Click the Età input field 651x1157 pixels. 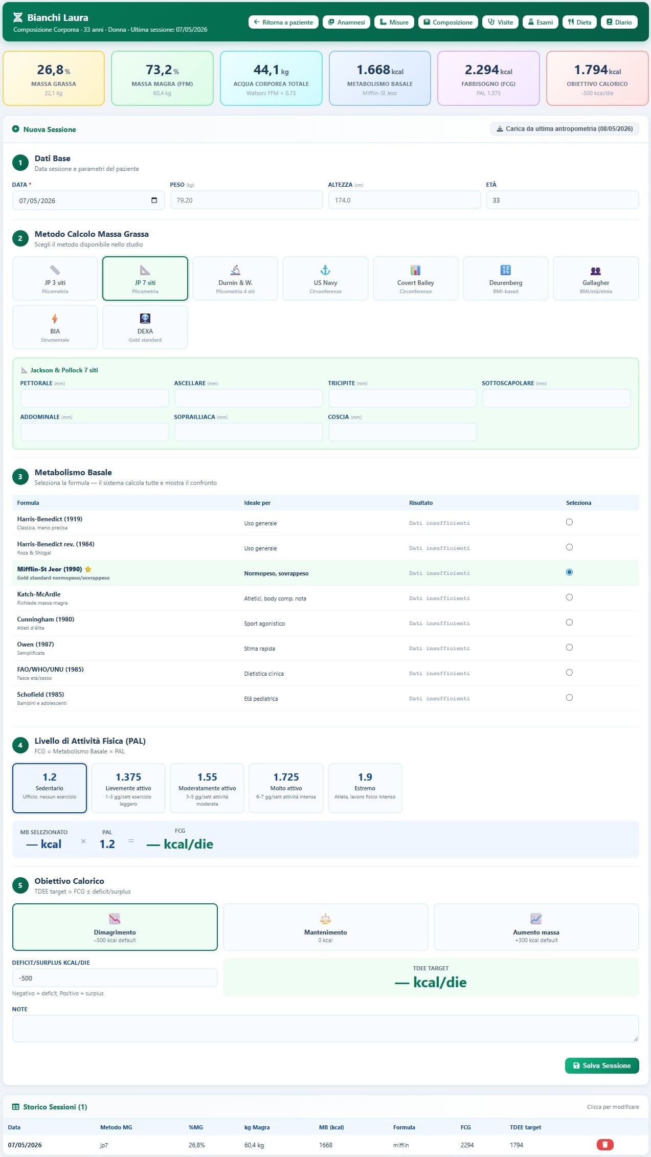[563, 200]
